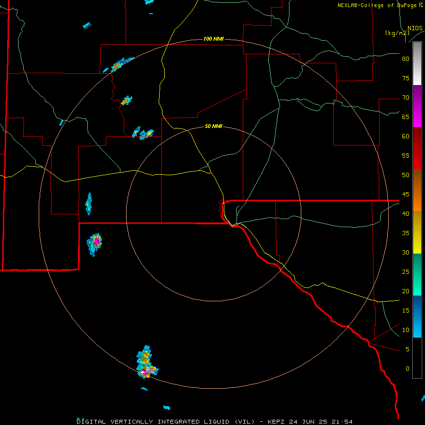The height and width of the screenshot is (425, 425).
Task: Click the 50 value on the color scale
Action: [x=406, y=175]
